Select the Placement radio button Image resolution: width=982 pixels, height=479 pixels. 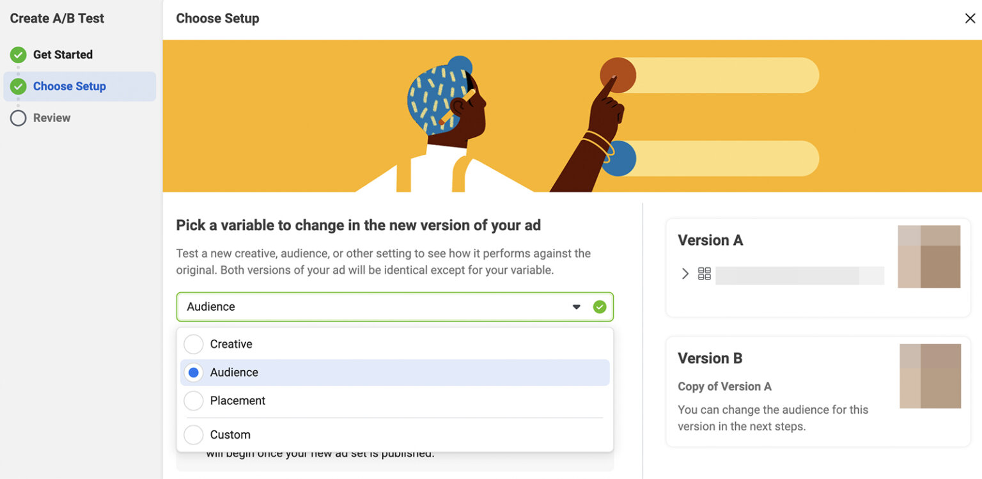click(x=193, y=400)
